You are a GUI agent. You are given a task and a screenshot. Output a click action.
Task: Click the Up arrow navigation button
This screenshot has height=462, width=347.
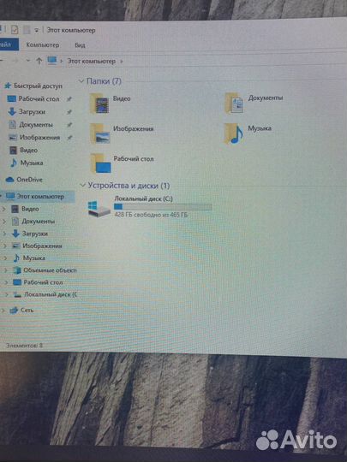click(39, 61)
